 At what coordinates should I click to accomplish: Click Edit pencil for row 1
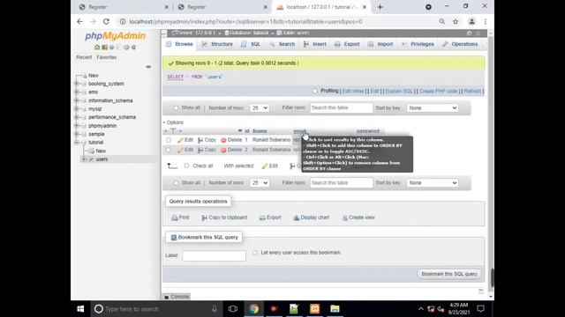click(180, 140)
